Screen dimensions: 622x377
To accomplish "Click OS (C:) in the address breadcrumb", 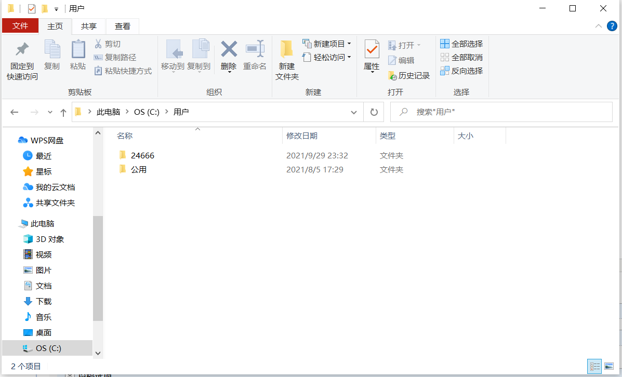I will [147, 112].
